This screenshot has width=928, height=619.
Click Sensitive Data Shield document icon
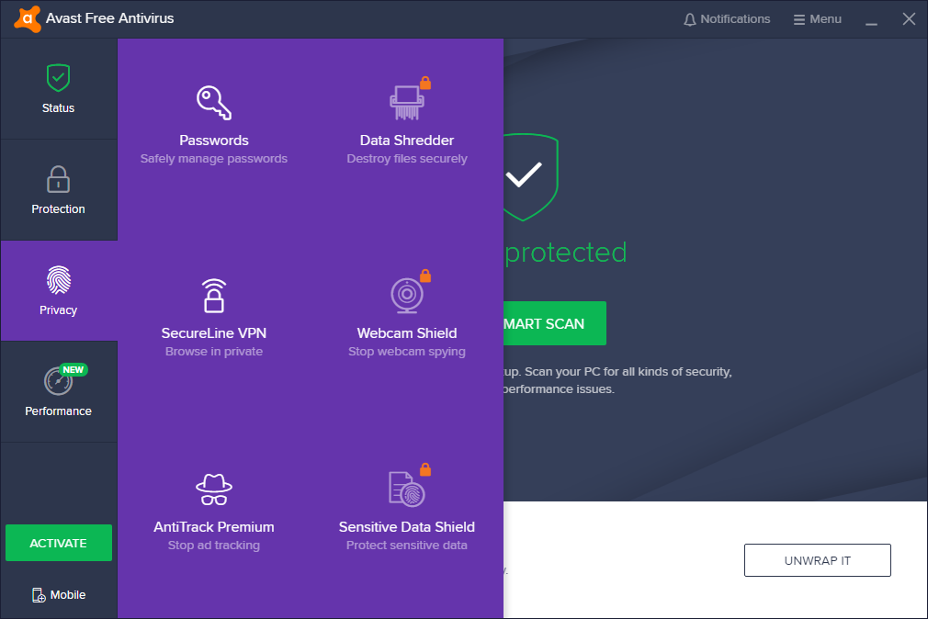(x=407, y=489)
